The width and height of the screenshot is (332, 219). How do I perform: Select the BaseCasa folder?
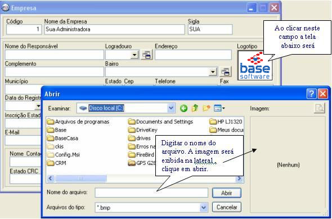click(x=62, y=138)
